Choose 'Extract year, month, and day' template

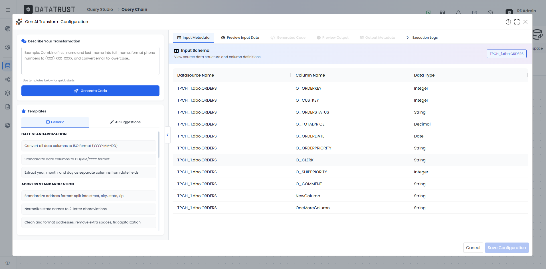89,173
